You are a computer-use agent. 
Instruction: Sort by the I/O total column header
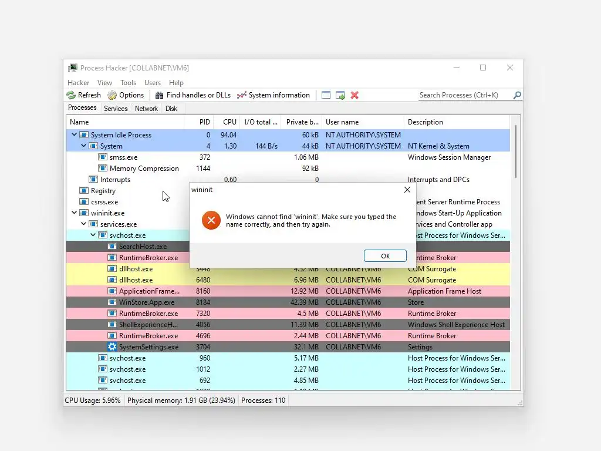tap(261, 122)
